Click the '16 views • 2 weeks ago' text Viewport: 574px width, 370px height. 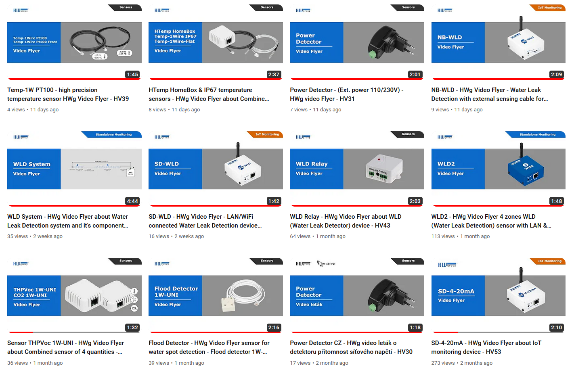coord(176,236)
